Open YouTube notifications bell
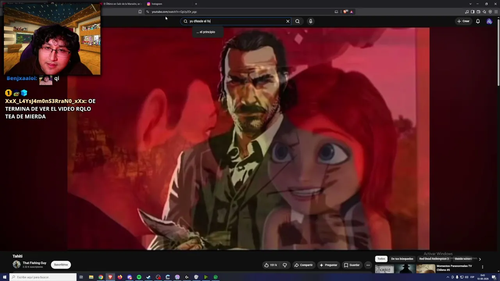 [x=478, y=21]
